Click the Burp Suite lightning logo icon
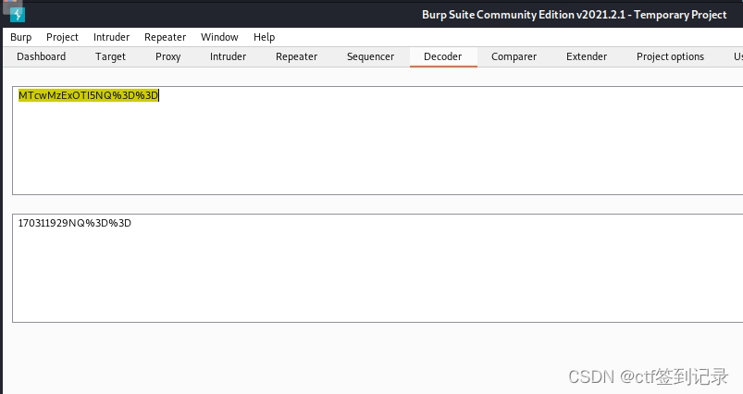Viewport: 743px width, 394px height. point(18,15)
